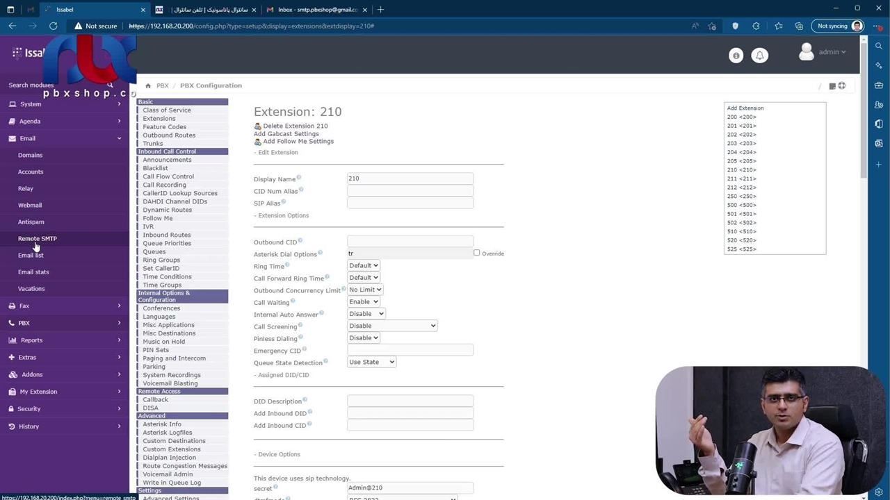Click the admin user avatar icon

coord(807,52)
